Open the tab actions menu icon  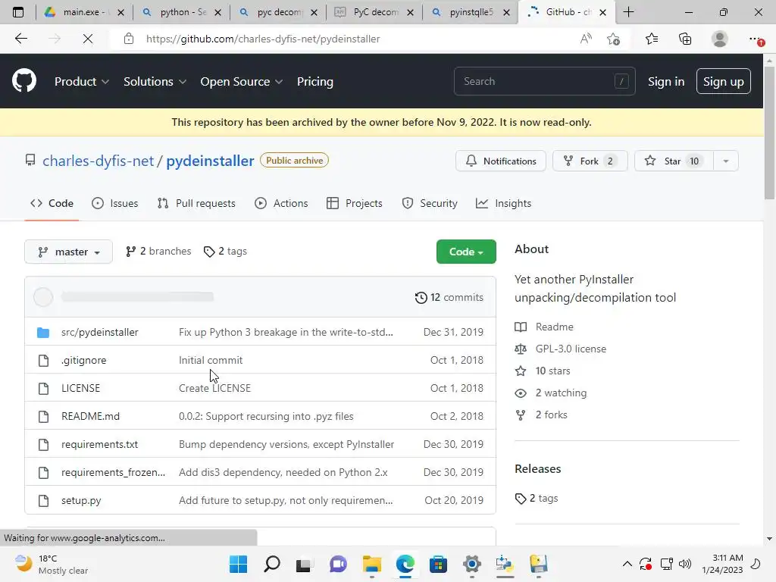18,12
